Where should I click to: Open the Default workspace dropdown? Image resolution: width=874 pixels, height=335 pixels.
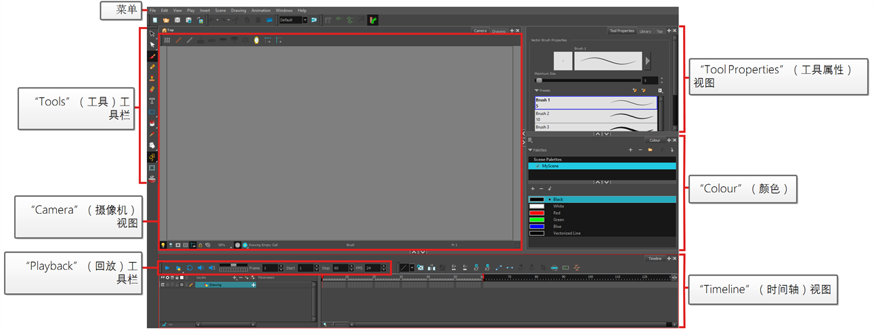coord(305,20)
